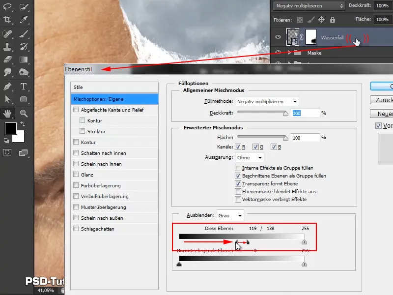This screenshot has height=295, width=393.
Task: Open Verlaufsüberlagerung settings
Action: click(x=105, y=196)
